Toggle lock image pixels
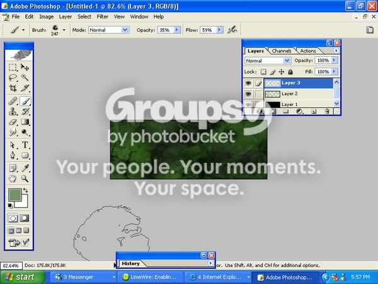Screen dimensions: 378x284 pos(272,72)
